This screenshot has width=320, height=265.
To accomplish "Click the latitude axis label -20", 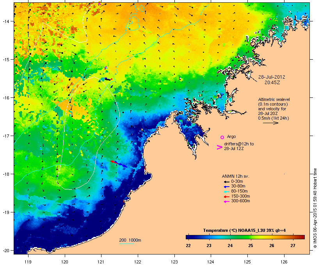I will point(5,251).
